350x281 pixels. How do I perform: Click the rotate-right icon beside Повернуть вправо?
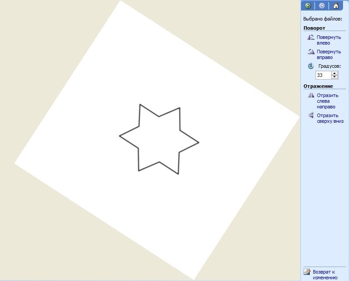pos(311,52)
